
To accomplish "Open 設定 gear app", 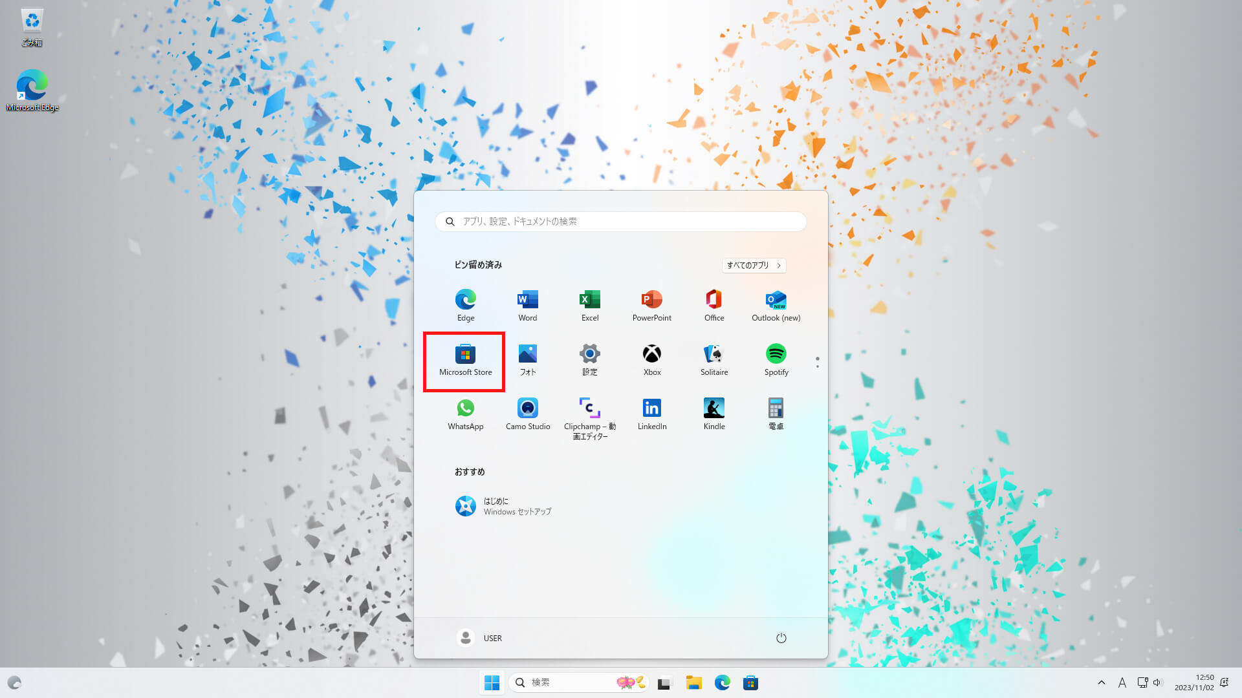I will 589,360.
